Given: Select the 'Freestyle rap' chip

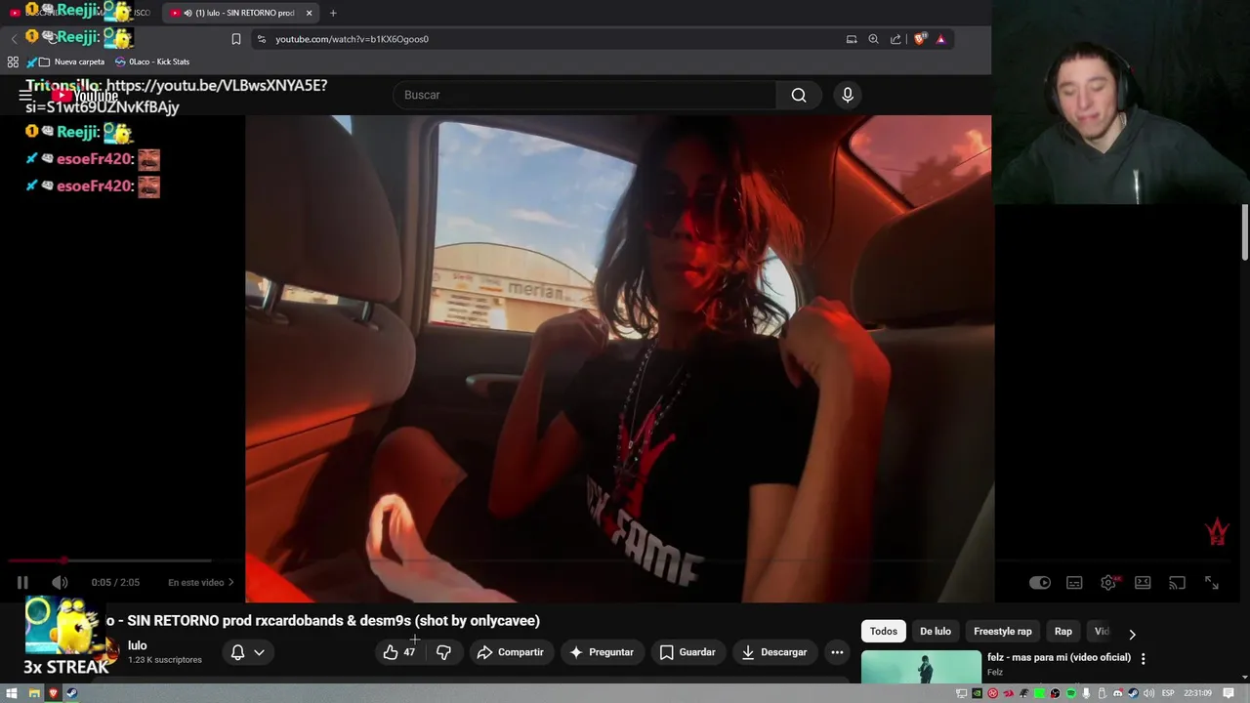Looking at the screenshot, I should 1002,632.
